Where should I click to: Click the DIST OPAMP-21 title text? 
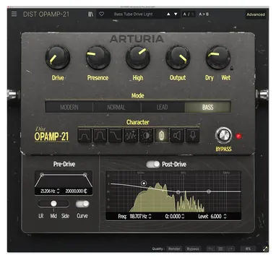(46, 14)
